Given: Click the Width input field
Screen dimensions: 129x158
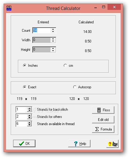Looking at the screenshot, I should click(x=42, y=40).
